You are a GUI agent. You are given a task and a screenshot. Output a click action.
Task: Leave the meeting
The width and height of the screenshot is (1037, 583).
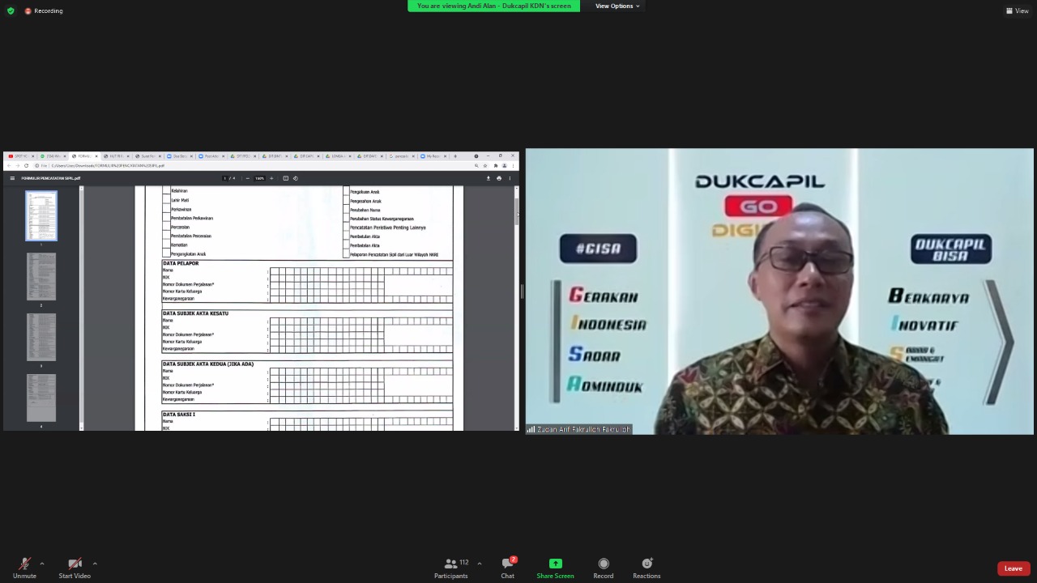pyautogui.click(x=1013, y=568)
